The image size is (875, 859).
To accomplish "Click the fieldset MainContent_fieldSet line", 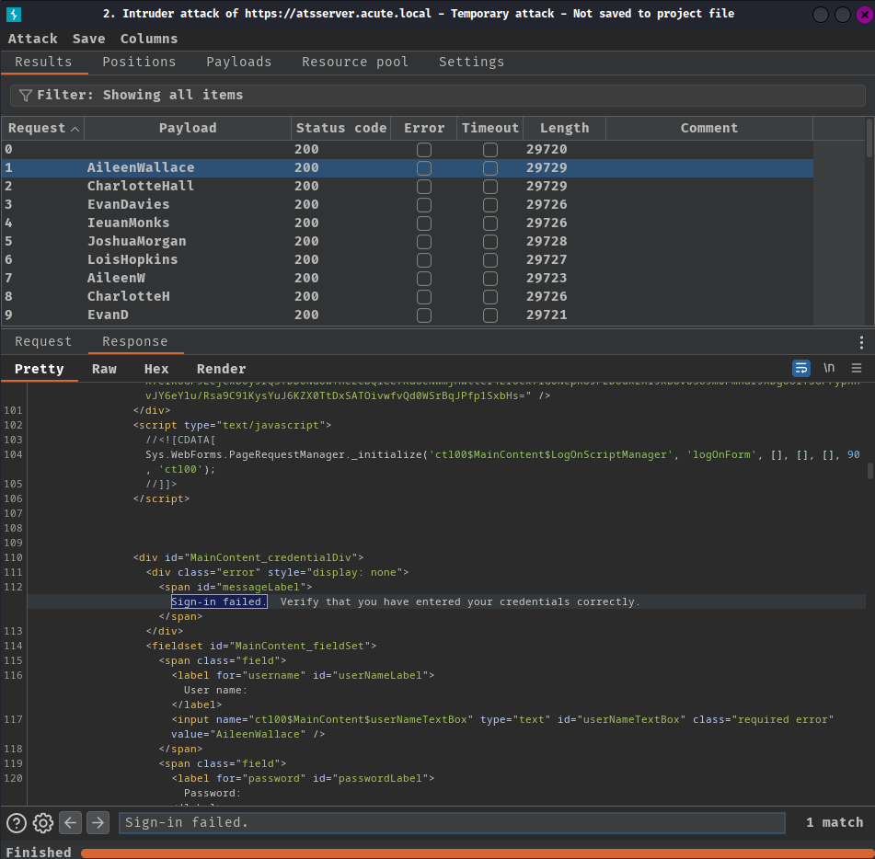I will [x=261, y=646].
